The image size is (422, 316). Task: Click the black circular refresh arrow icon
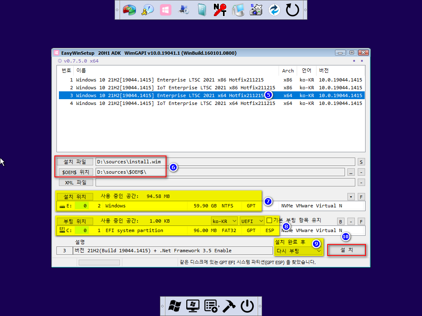[x=292, y=10]
